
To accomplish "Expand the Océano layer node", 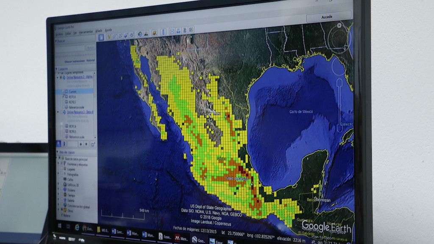I will coord(58,189).
